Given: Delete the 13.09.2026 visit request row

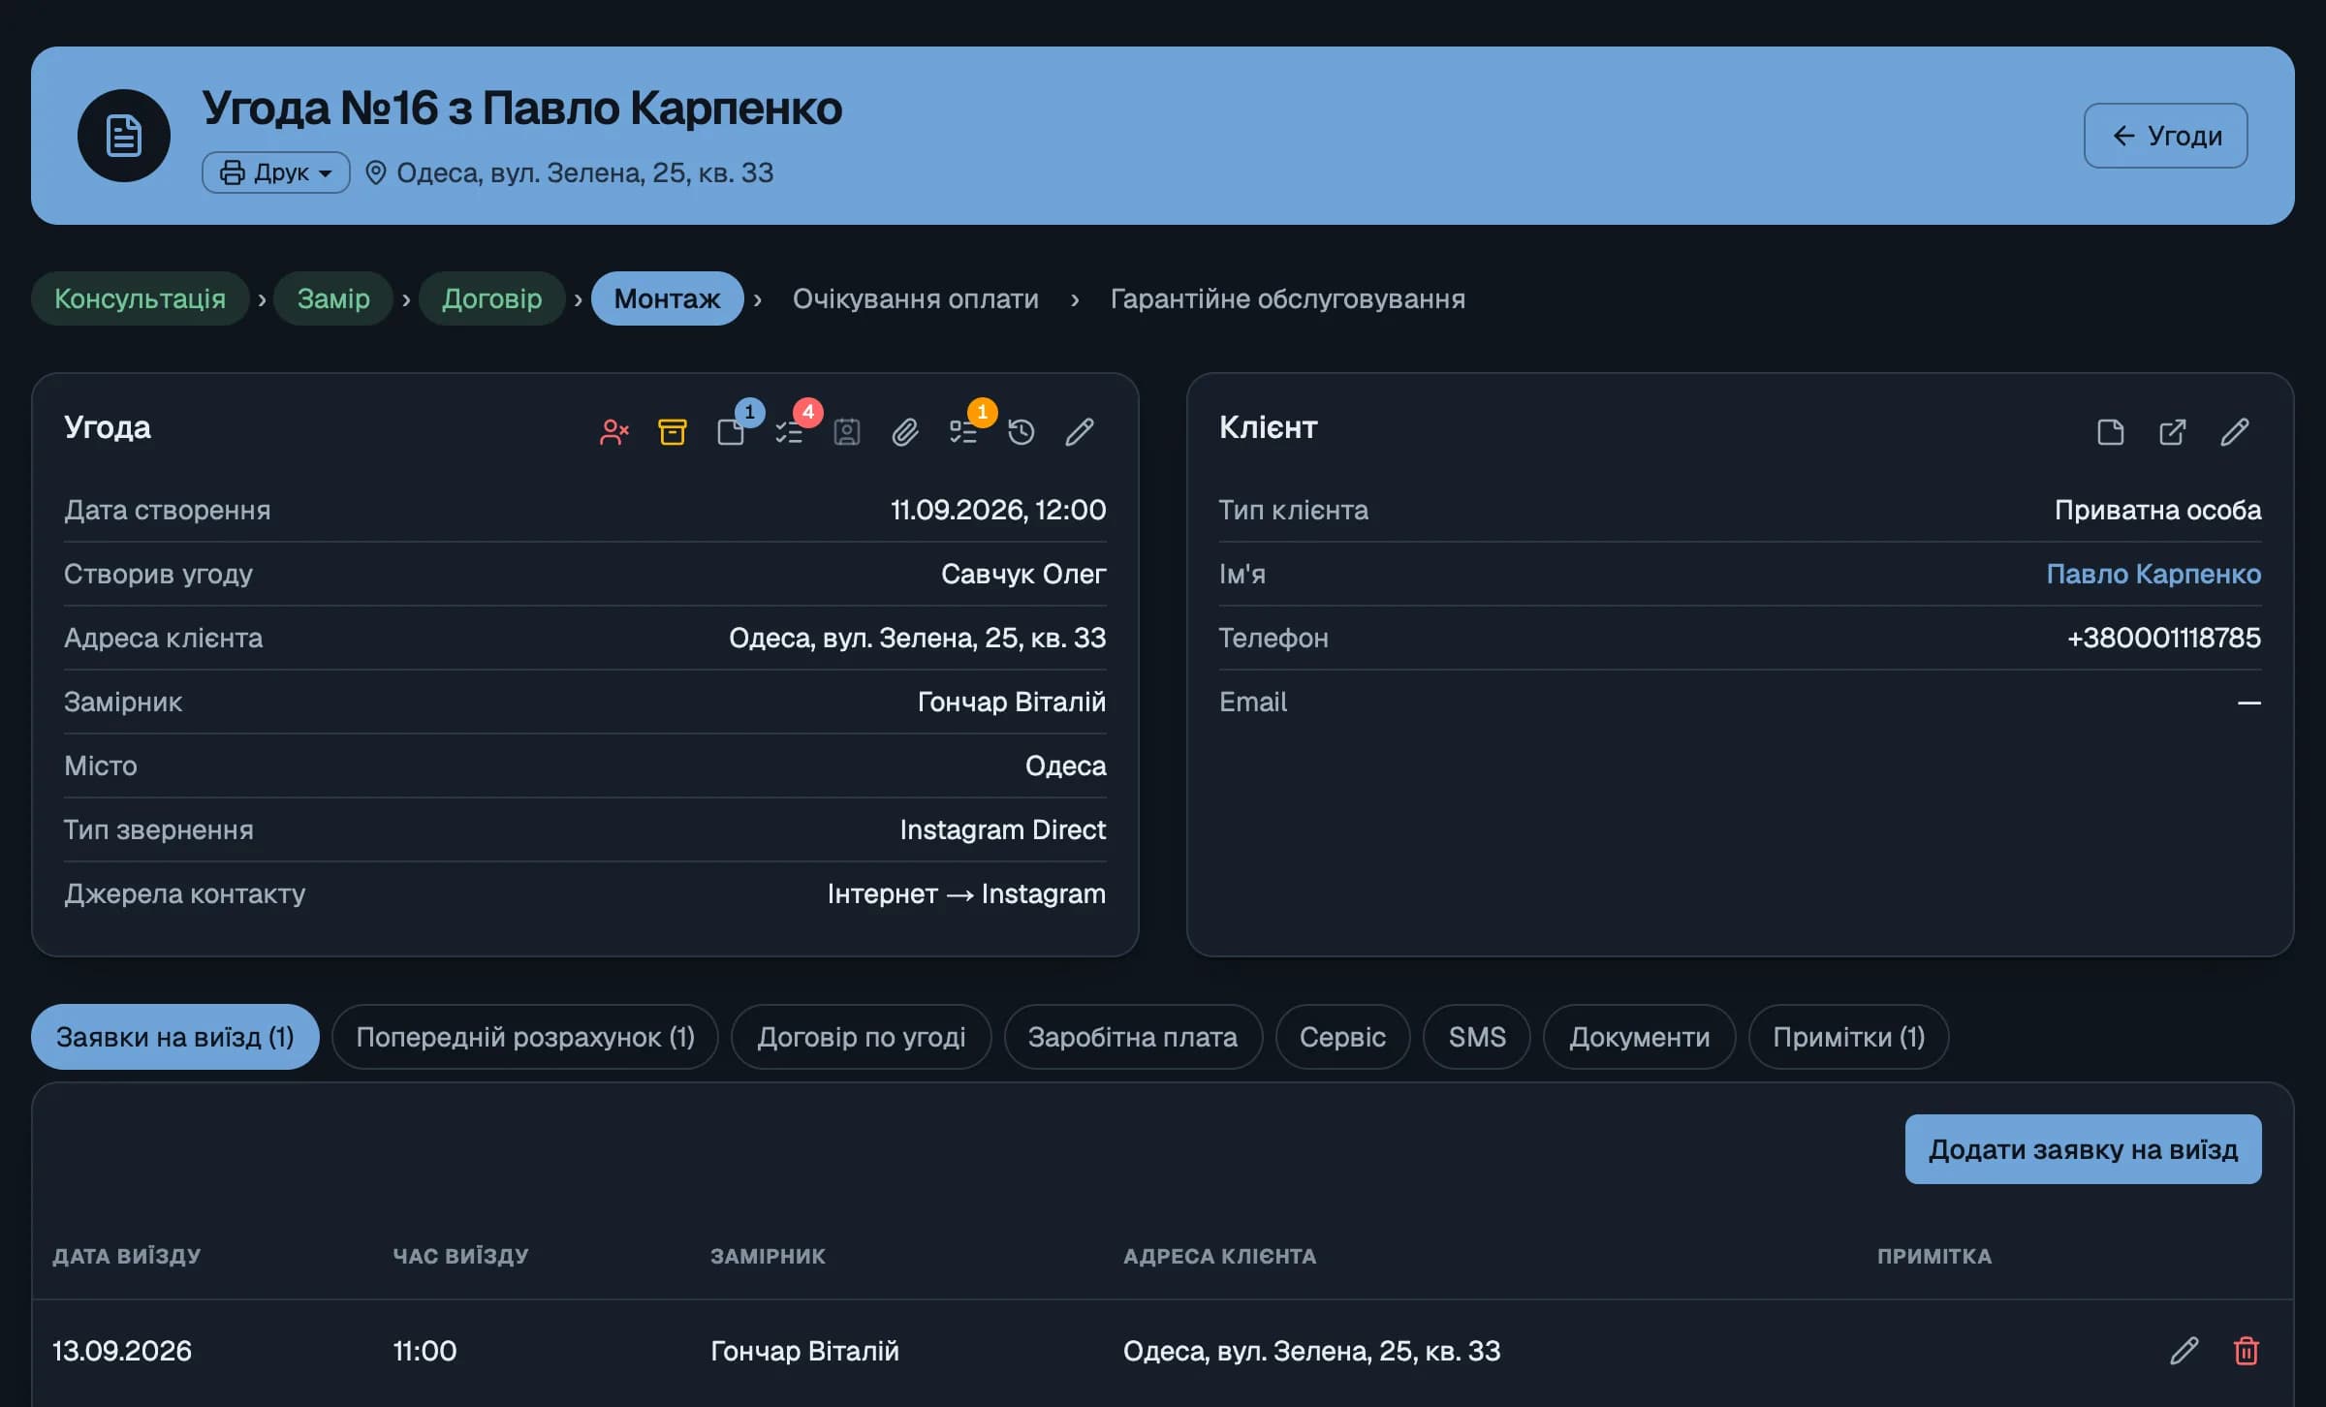Looking at the screenshot, I should point(2247,1351).
